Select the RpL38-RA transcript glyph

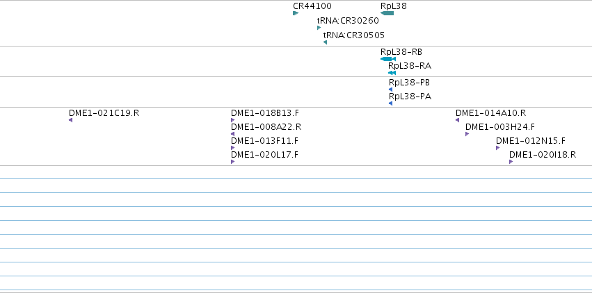click(x=392, y=73)
